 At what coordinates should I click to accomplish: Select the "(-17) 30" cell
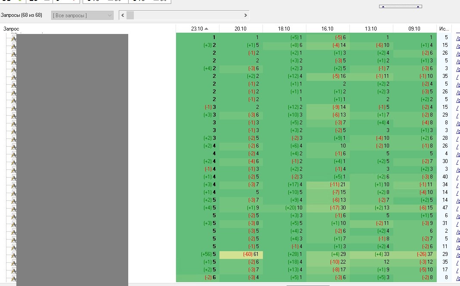tap(328, 208)
